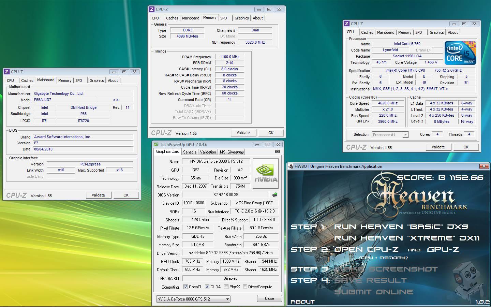
Task: Click CPU-Z icon in Memory window title
Action: (x=152, y=9)
